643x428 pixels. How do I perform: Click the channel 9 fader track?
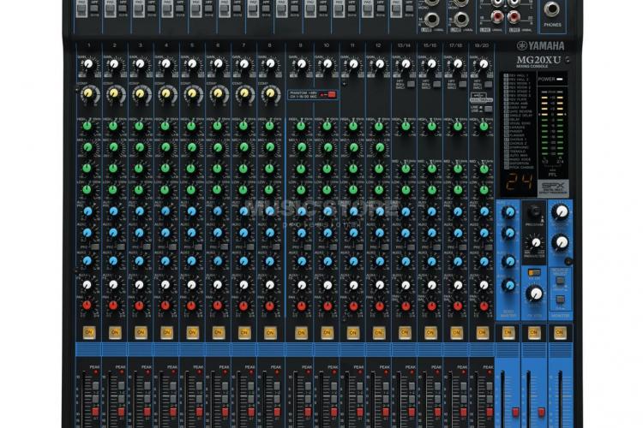tap(294, 400)
